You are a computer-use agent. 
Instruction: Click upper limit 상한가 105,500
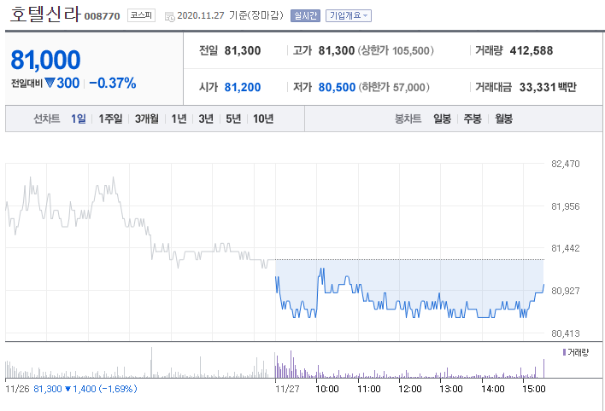(396, 50)
